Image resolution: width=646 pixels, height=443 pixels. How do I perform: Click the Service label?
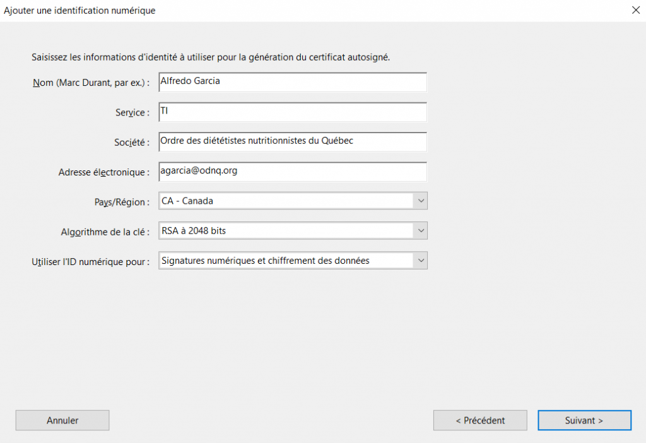tap(132, 112)
